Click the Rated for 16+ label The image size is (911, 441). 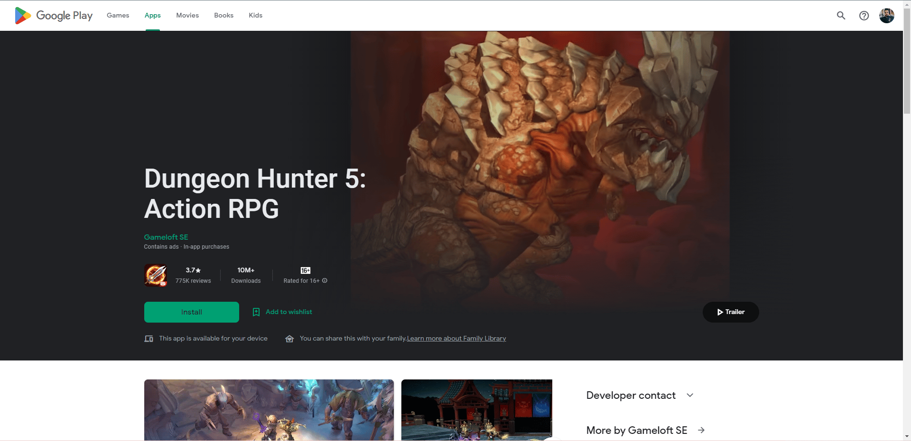(302, 281)
